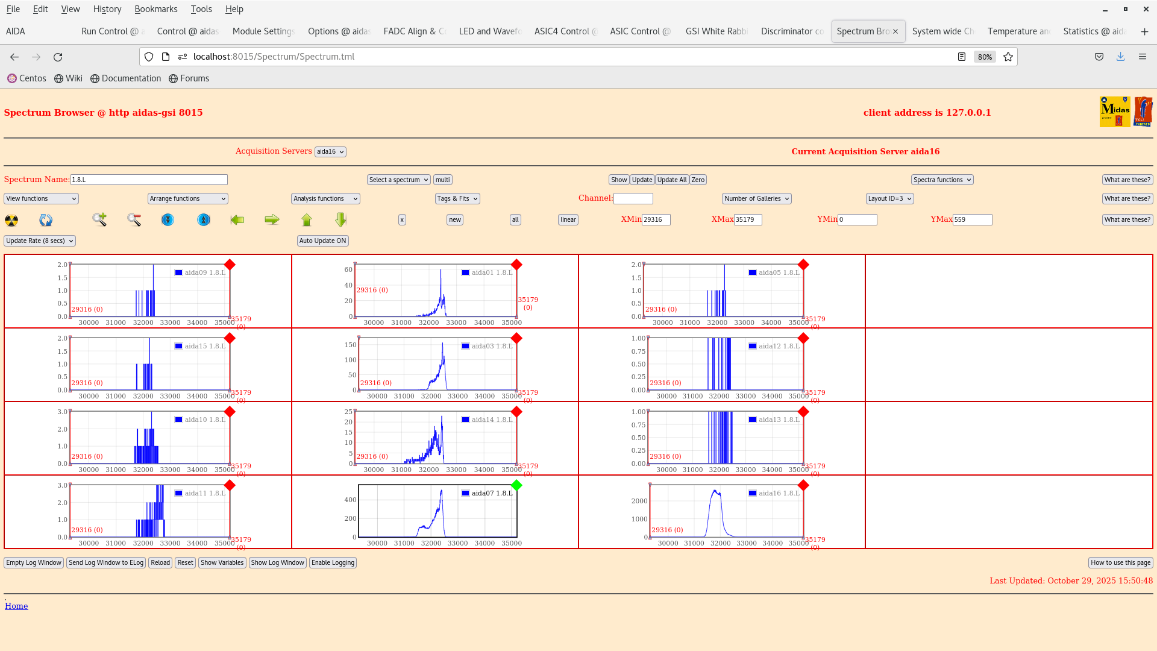Click the How to use this page button
1157x651 pixels.
coord(1120,562)
